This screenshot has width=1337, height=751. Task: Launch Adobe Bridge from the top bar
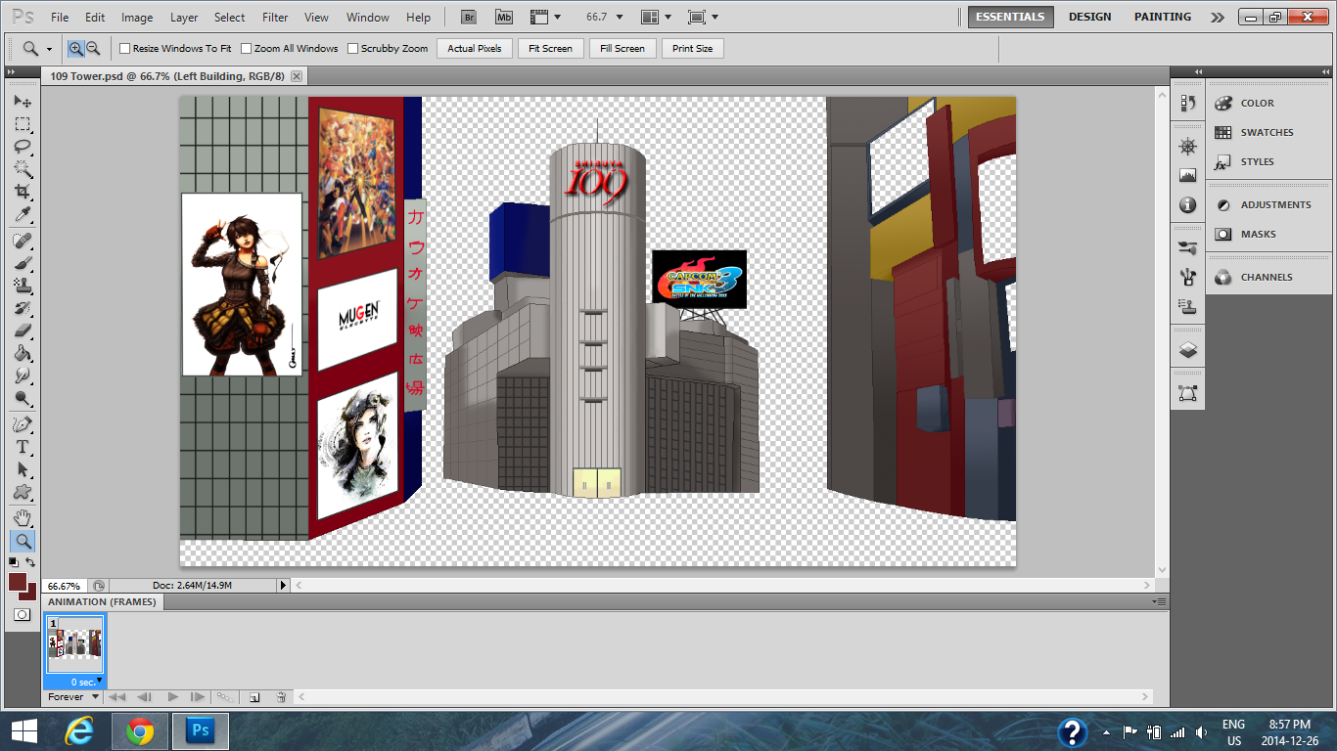(470, 18)
